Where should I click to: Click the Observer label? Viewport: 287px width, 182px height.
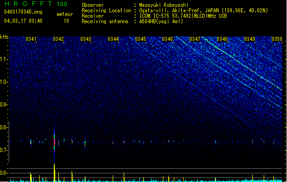point(93,5)
